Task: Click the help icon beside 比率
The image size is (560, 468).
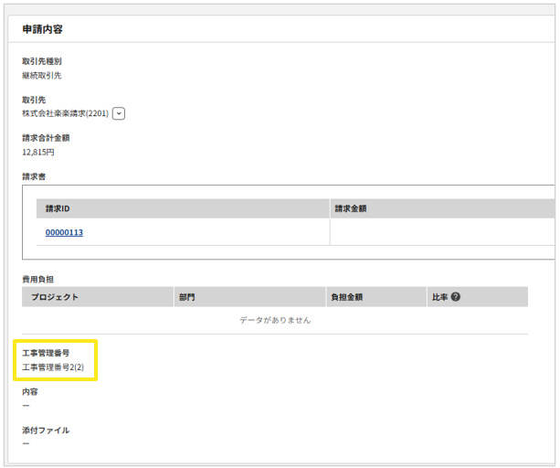Action: [455, 297]
